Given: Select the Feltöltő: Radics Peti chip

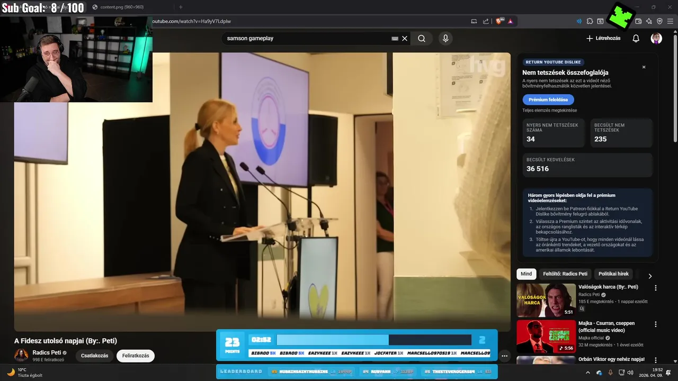Looking at the screenshot, I should pos(565,274).
